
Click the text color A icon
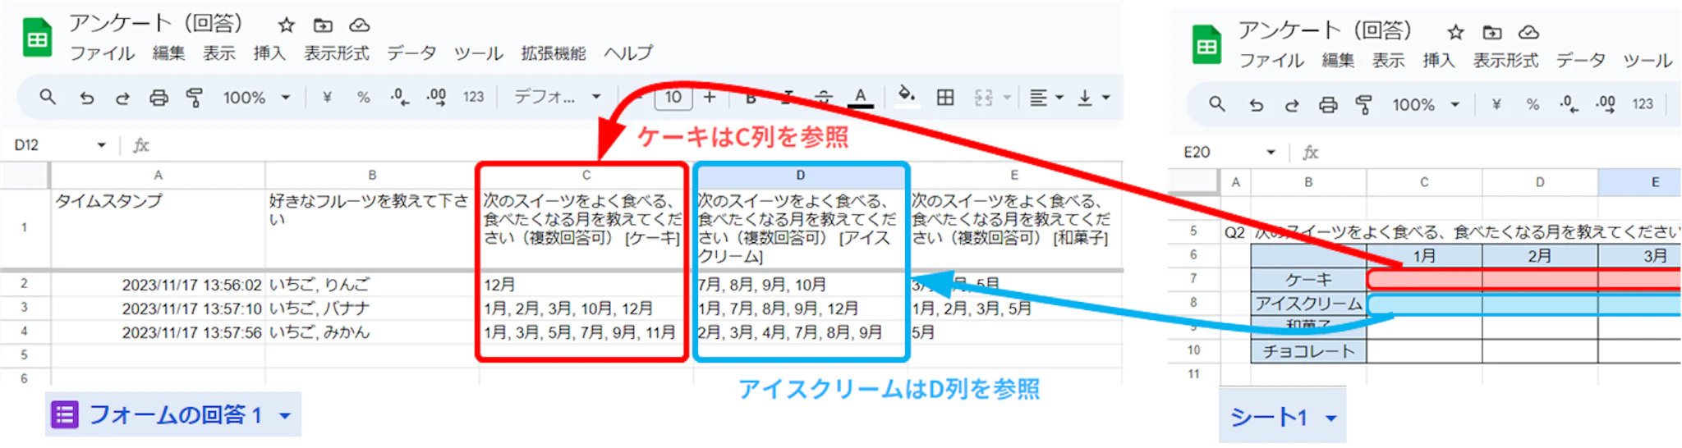tap(860, 97)
